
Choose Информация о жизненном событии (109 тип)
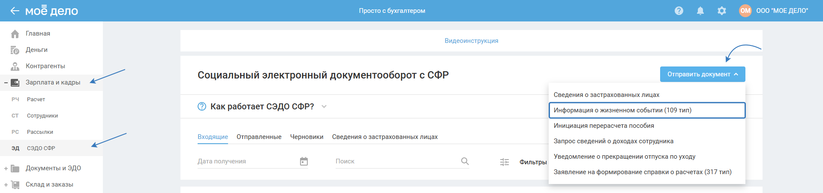pyautogui.click(x=647, y=110)
